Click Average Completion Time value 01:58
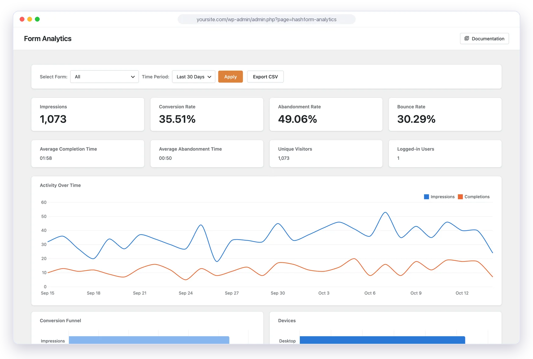This screenshot has height=359, width=533. pos(46,158)
